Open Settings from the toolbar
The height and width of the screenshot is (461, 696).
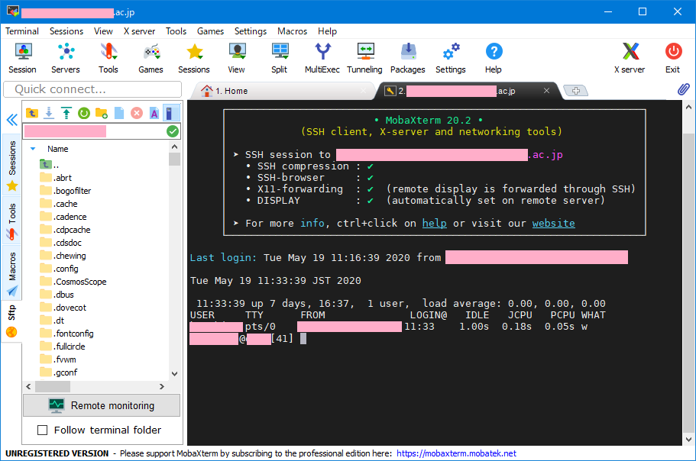pyautogui.click(x=451, y=58)
